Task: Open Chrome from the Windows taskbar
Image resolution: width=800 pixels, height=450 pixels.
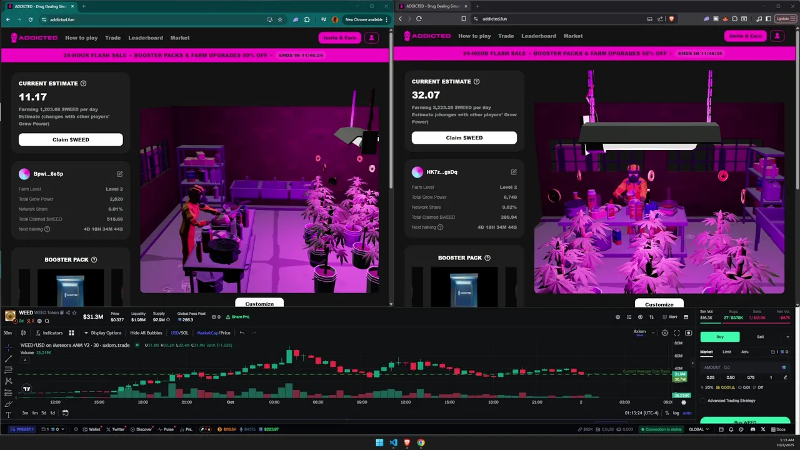Action: pyautogui.click(x=421, y=442)
